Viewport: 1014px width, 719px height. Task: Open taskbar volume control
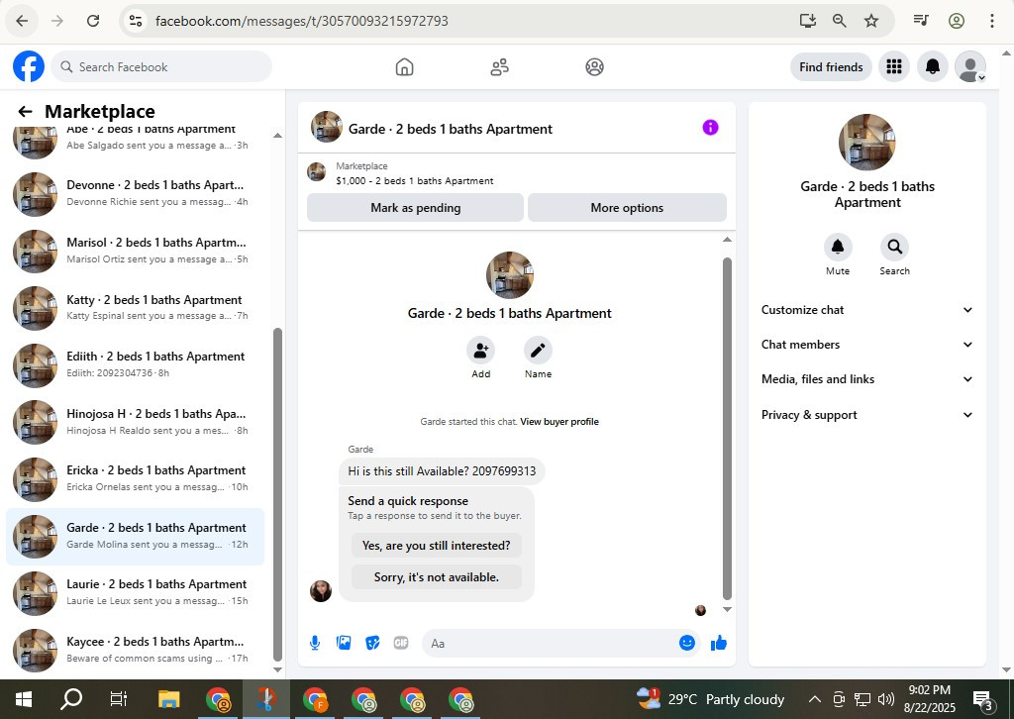coord(886,699)
